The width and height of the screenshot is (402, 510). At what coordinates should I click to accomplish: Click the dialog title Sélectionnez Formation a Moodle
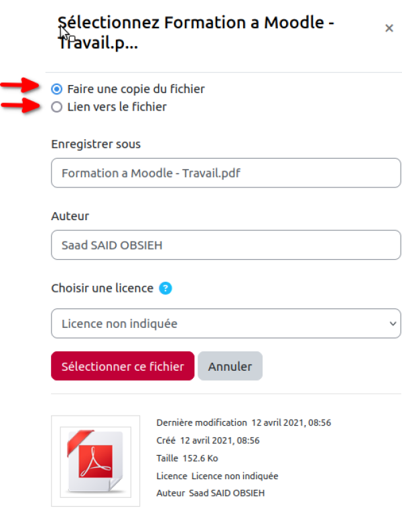coord(196,33)
